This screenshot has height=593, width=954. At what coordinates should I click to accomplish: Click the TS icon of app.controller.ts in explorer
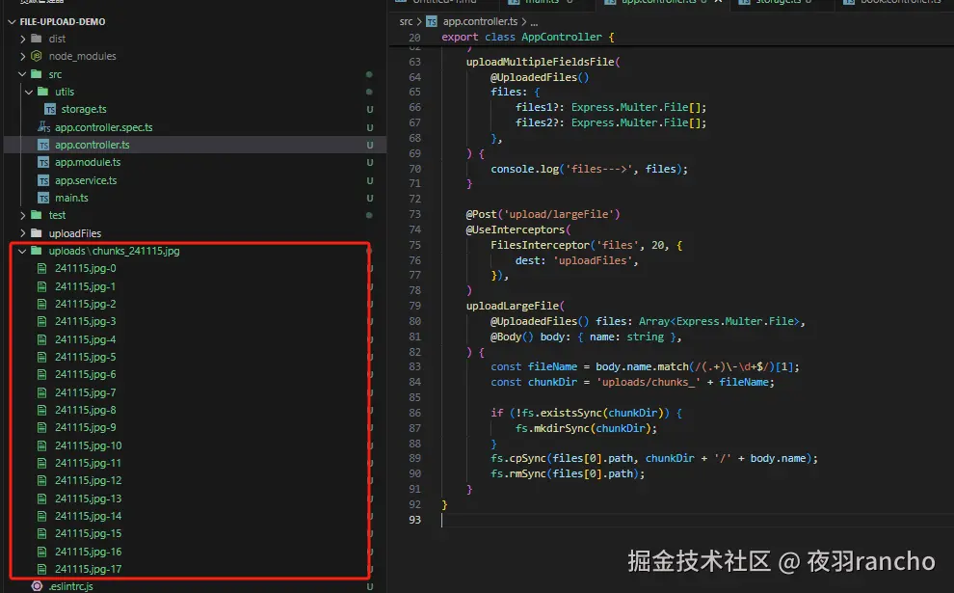43,145
